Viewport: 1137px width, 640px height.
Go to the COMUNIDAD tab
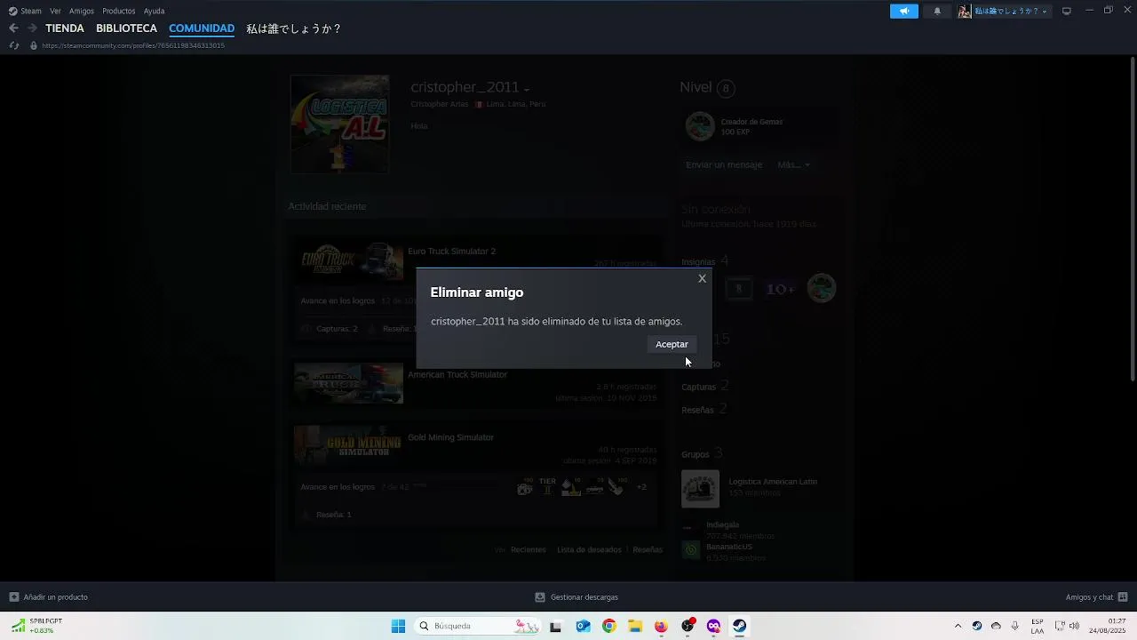point(202,28)
